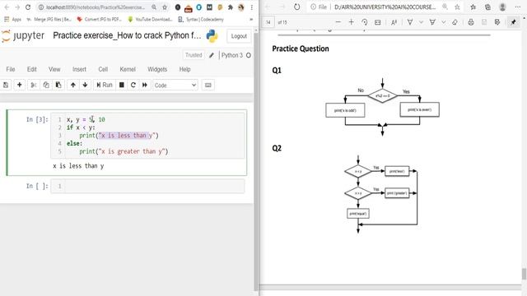Expand the Draw tool options dropdown
The image size is (527, 296).
(421, 22)
